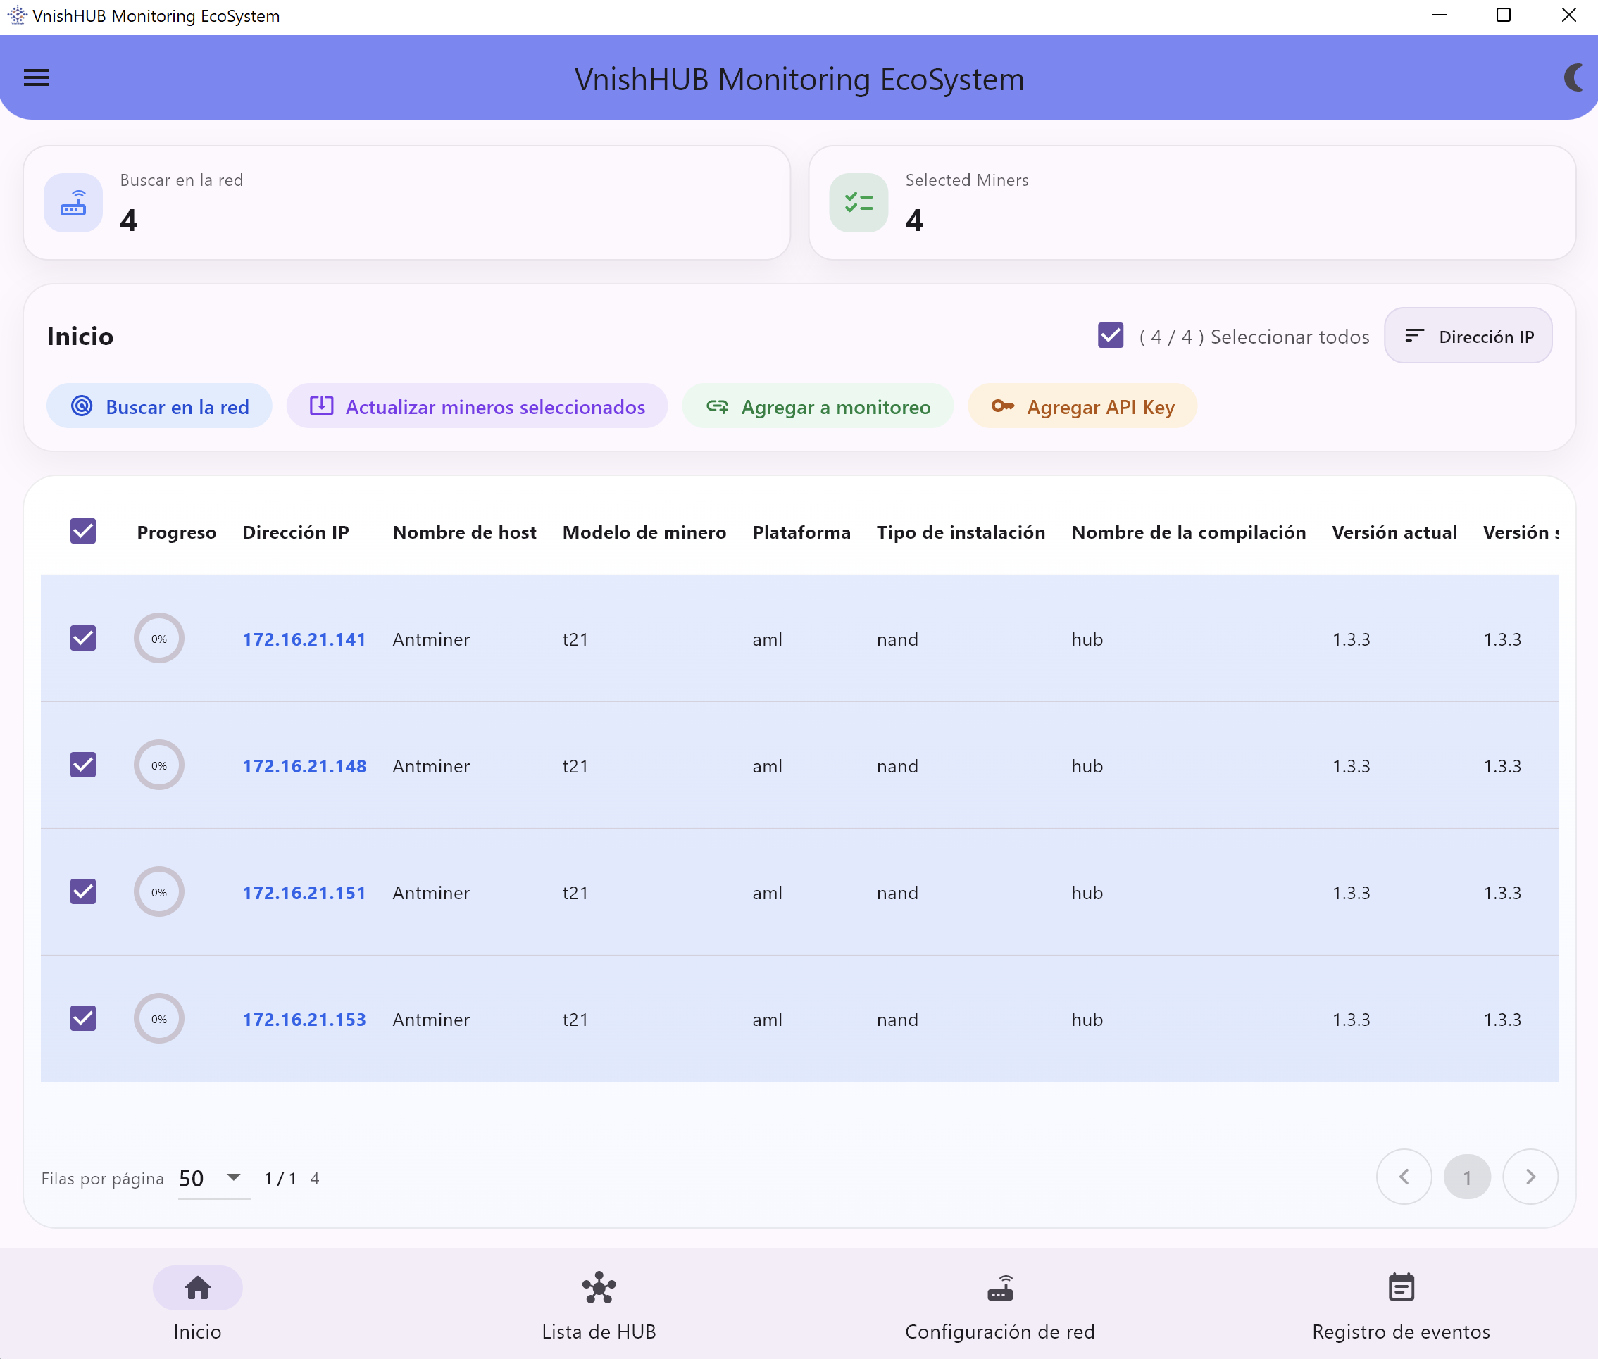
Task: Sort by the Tipo de instalación column header
Action: click(961, 532)
